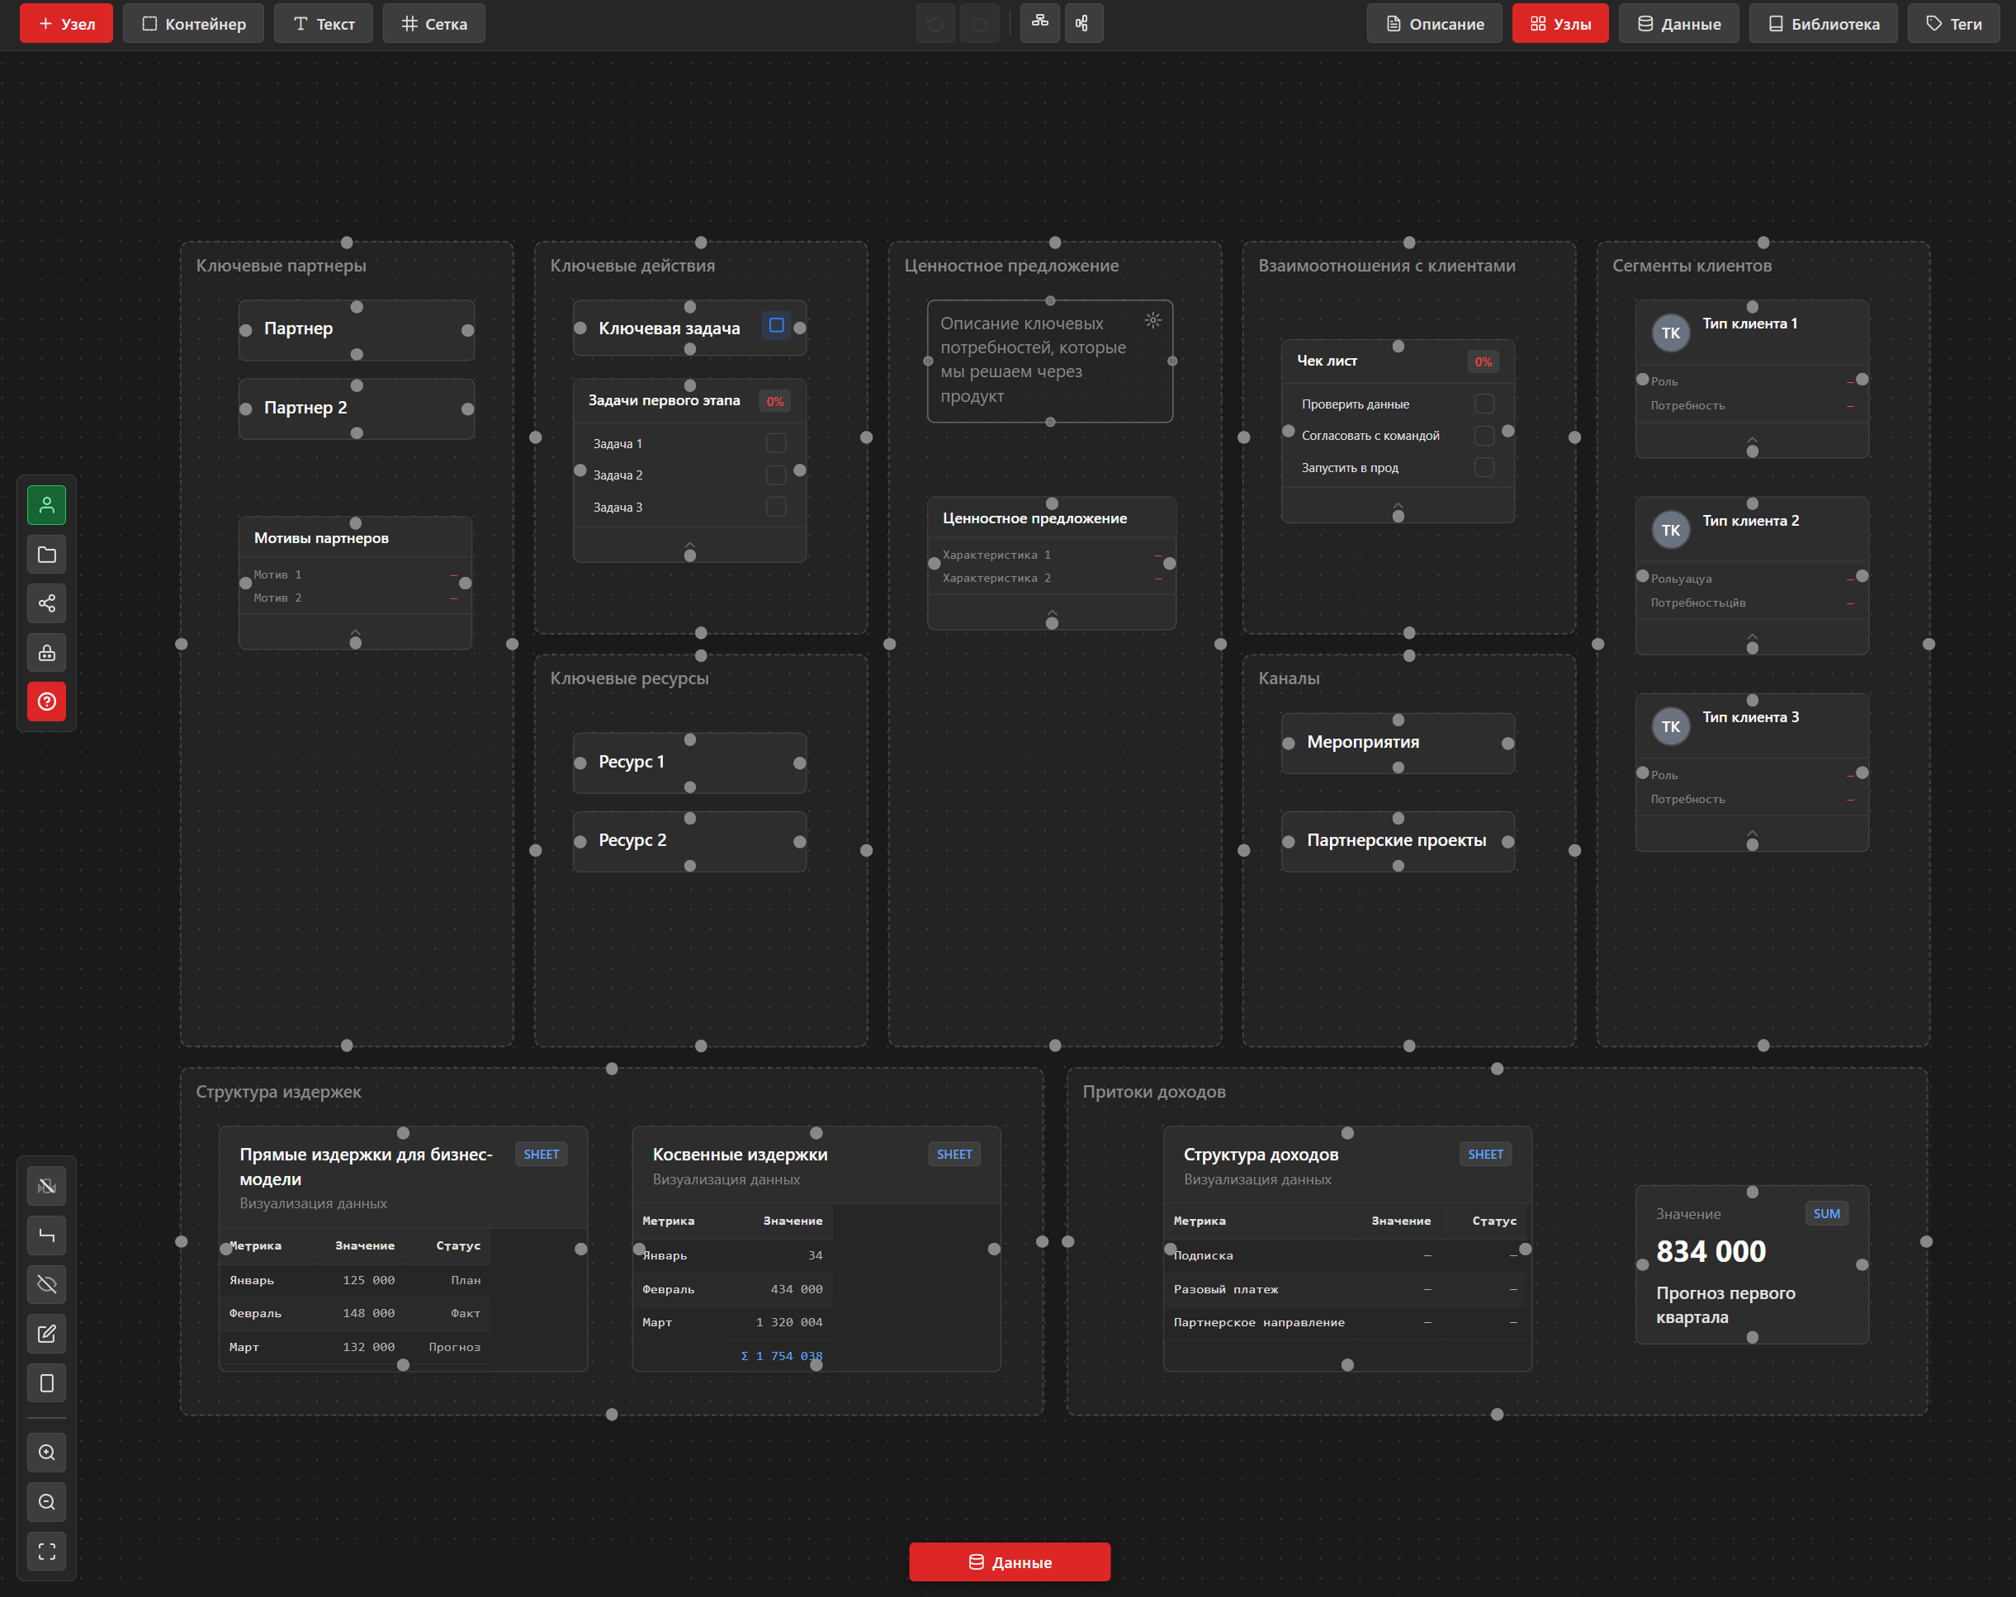Click the edit pencil icon in sidebar
Viewport: 2016px width, 1597px height.
(47, 1334)
